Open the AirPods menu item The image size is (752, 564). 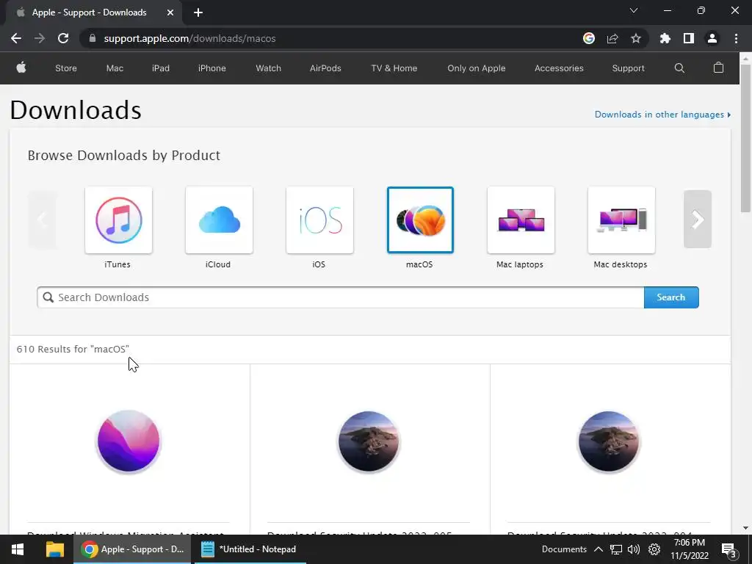pos(325,68)
